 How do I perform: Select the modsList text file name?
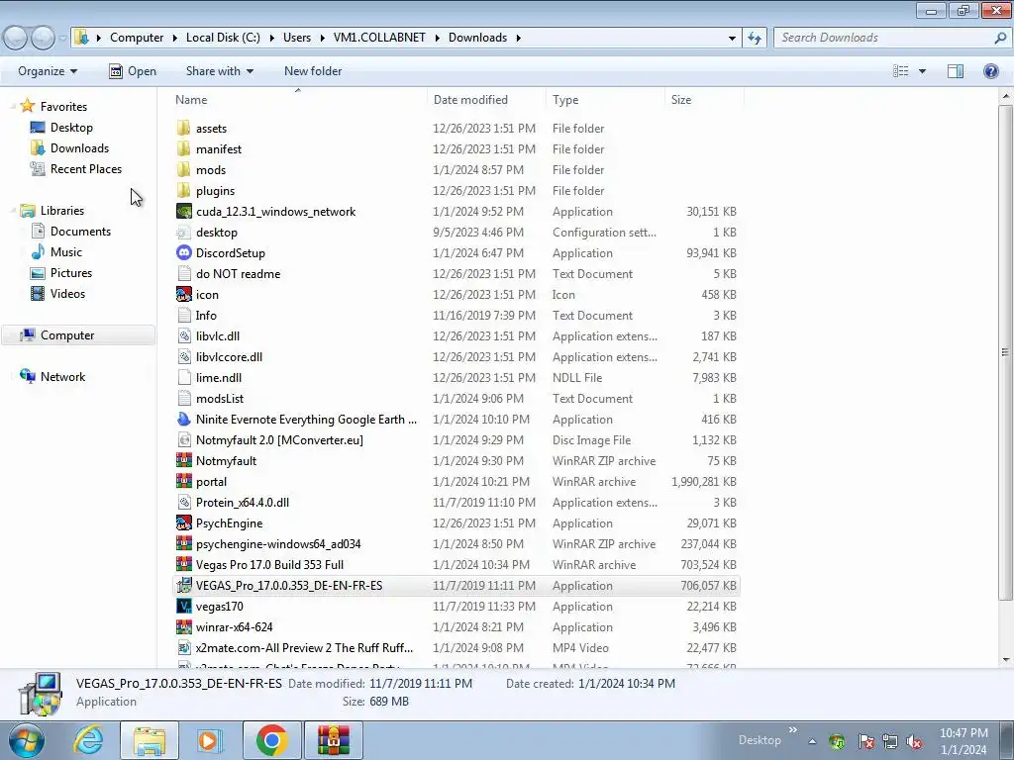(220, 399)
